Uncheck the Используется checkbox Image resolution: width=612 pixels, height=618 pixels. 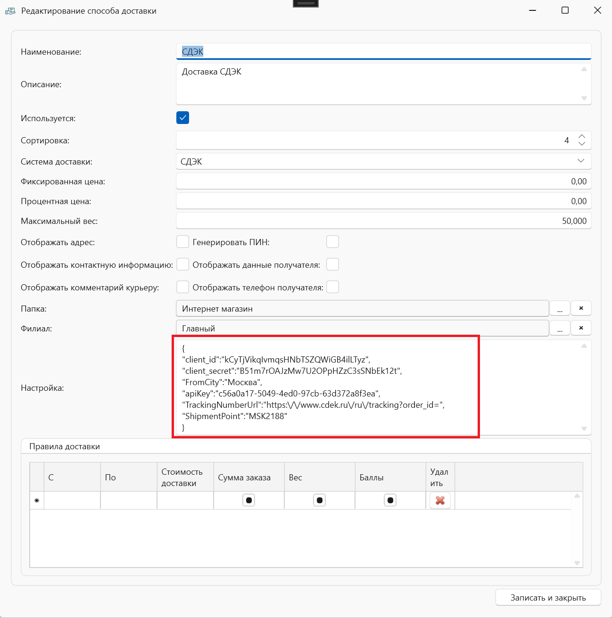pyautogui.click(x=182, y=118)
